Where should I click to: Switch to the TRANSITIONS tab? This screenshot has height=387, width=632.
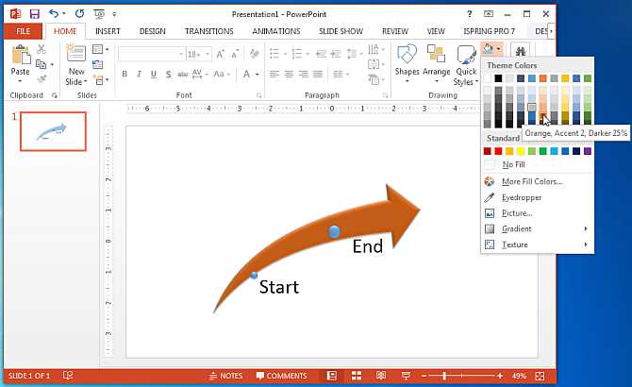click(208, 31)
